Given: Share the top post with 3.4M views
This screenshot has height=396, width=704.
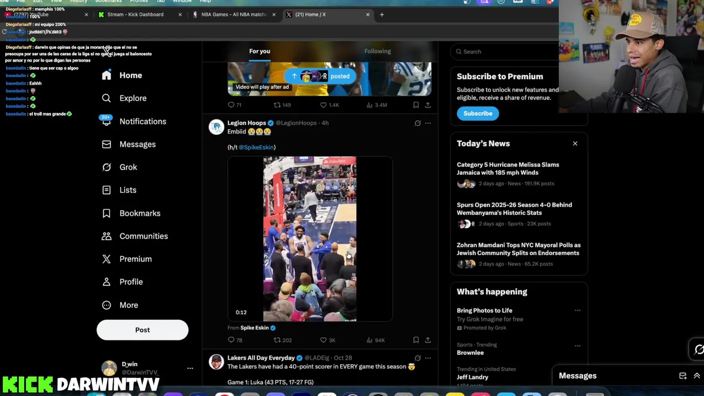Looking at the screenshot, I should [x=427, y=105].
